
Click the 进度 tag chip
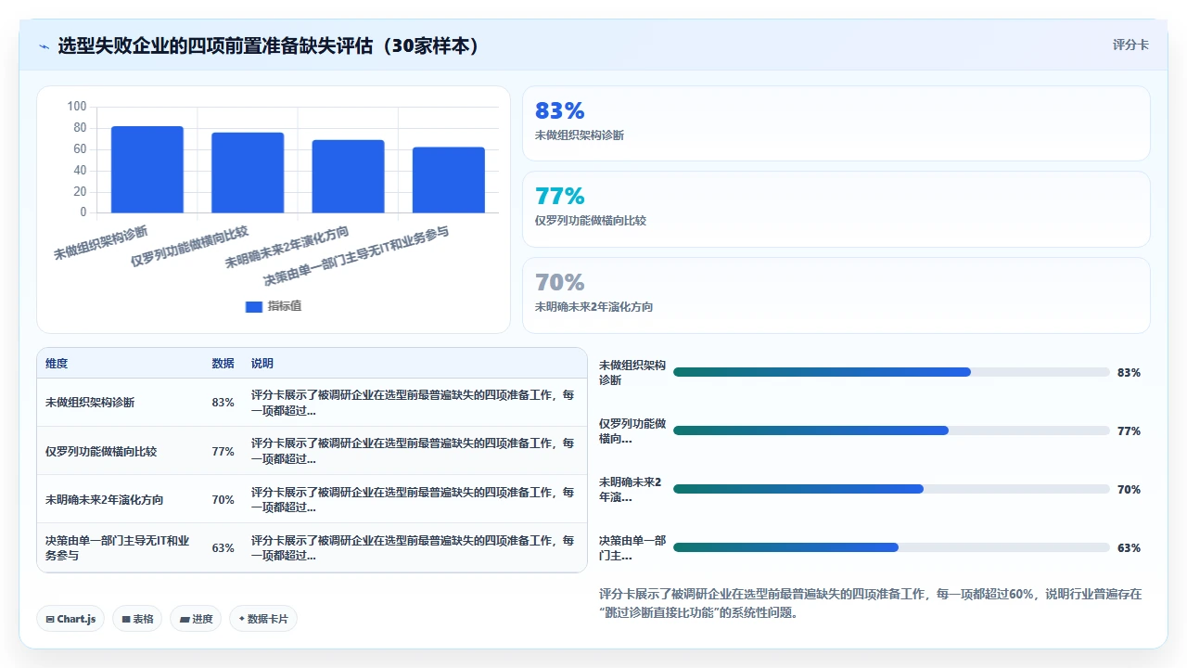[x=196, y=619]
